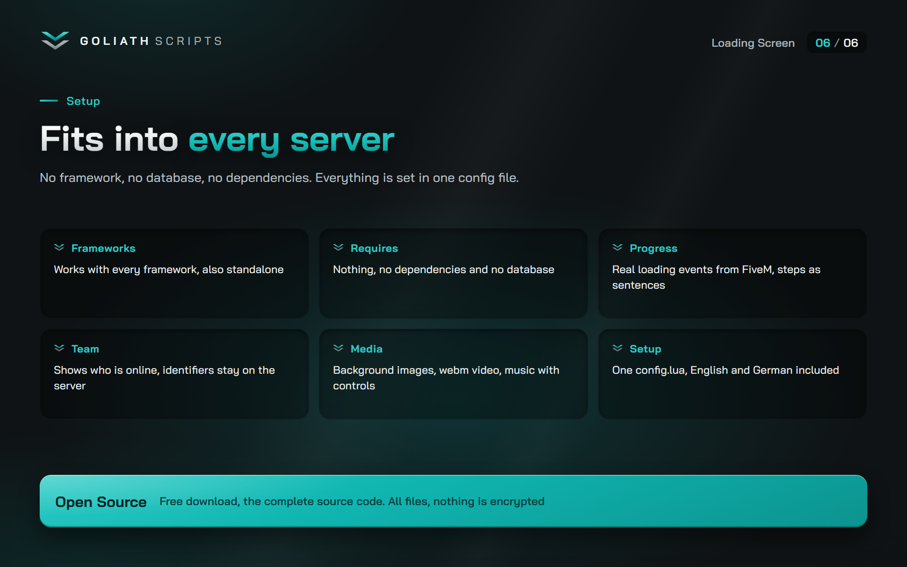Screen dimensions: 907x567
Task: Click the chevron icon in the Setup card
Action: [x=617, y=348]
